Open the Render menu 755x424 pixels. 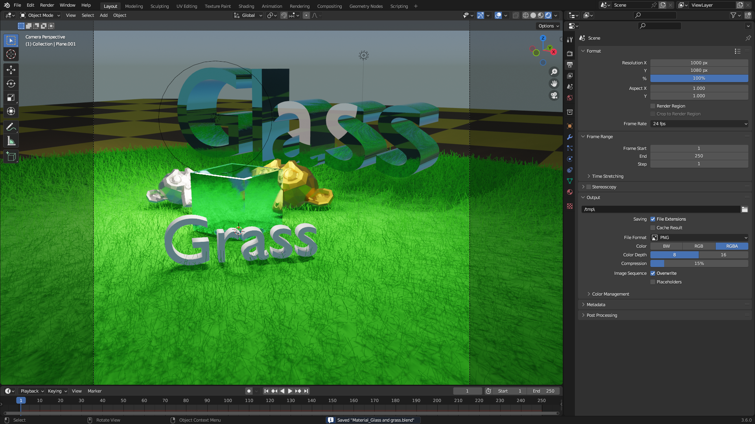point(47,5)
